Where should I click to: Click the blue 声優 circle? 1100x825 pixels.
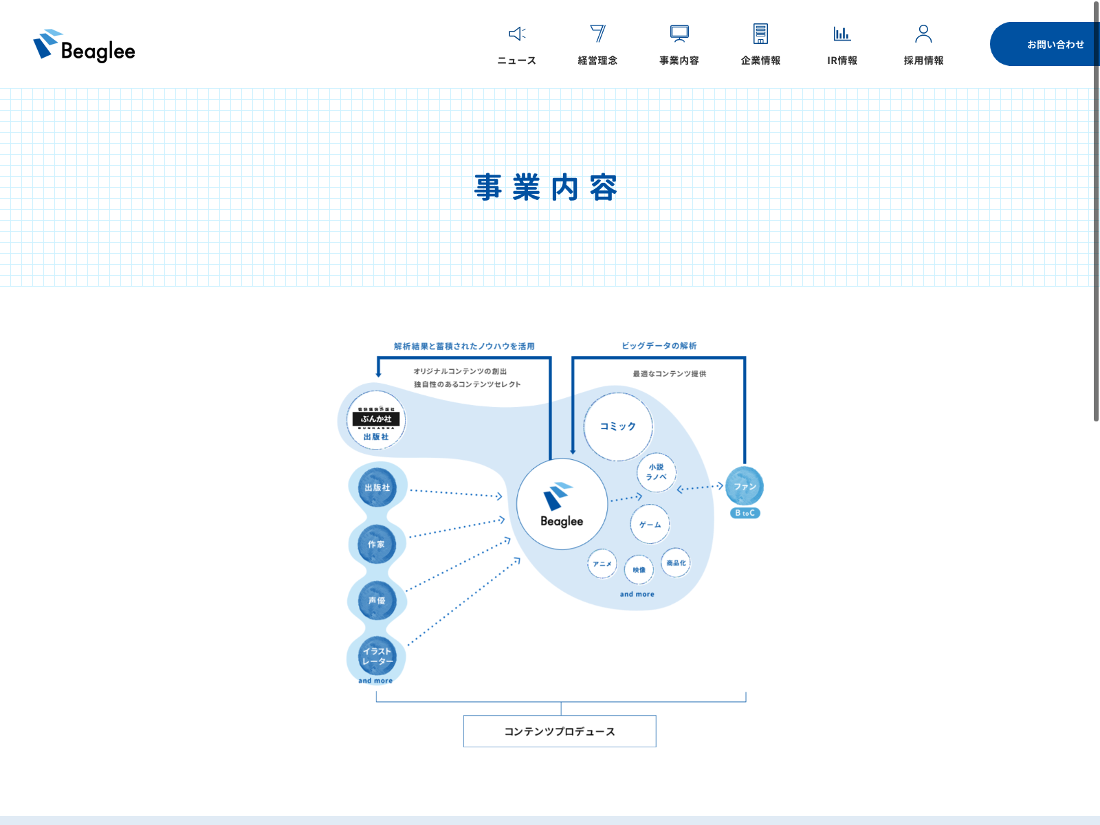(x=377, y=600)
